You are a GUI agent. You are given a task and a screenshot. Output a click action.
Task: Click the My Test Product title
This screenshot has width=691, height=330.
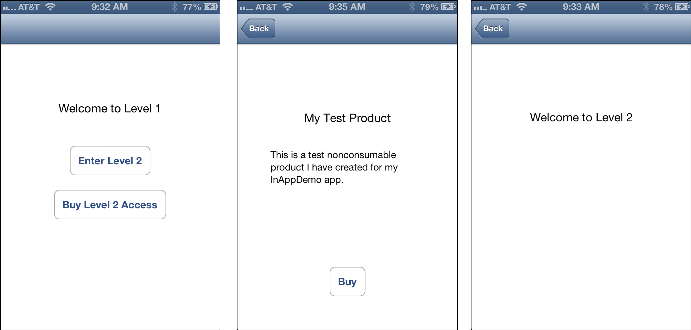click(x=347, y=118)
